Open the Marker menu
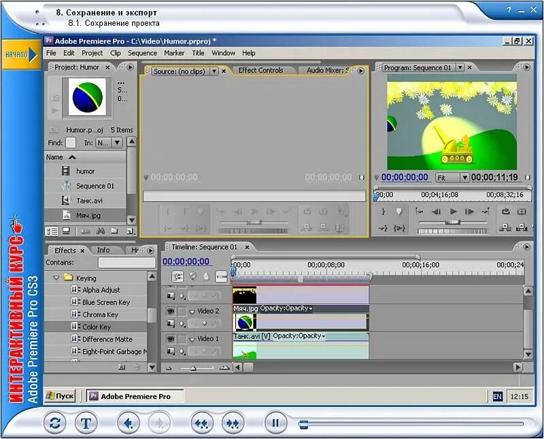 tap(174, 53)
